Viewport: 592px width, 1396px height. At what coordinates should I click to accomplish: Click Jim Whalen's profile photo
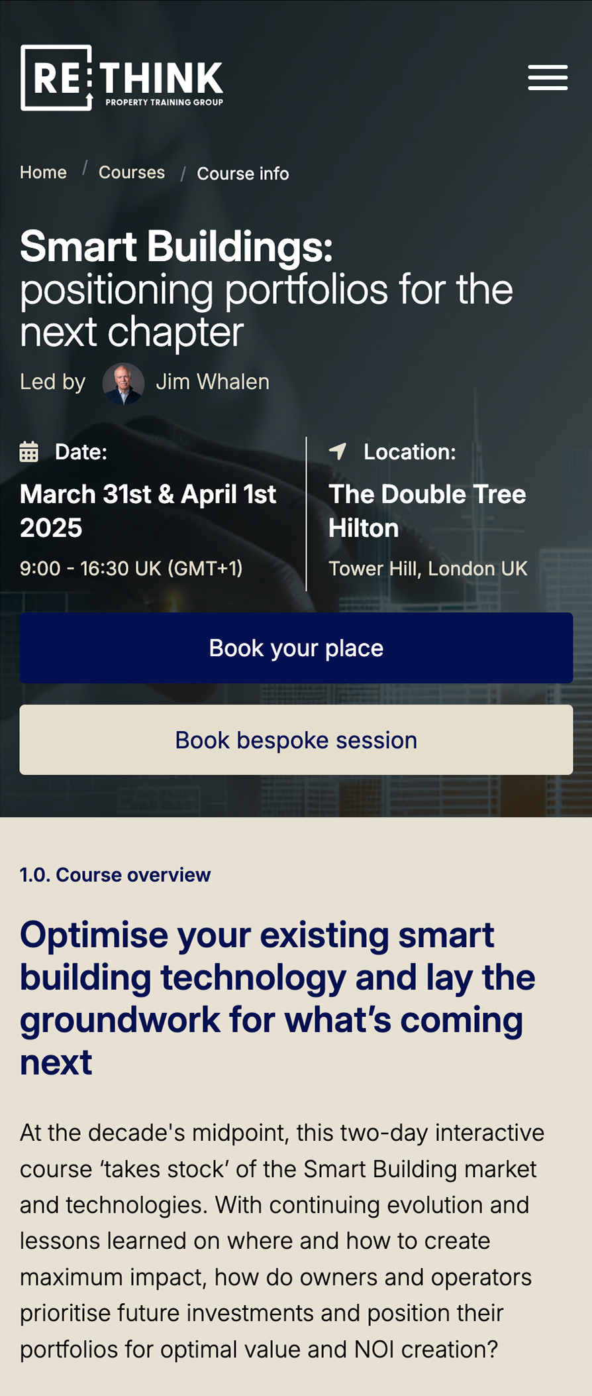(x=123, y=383)
